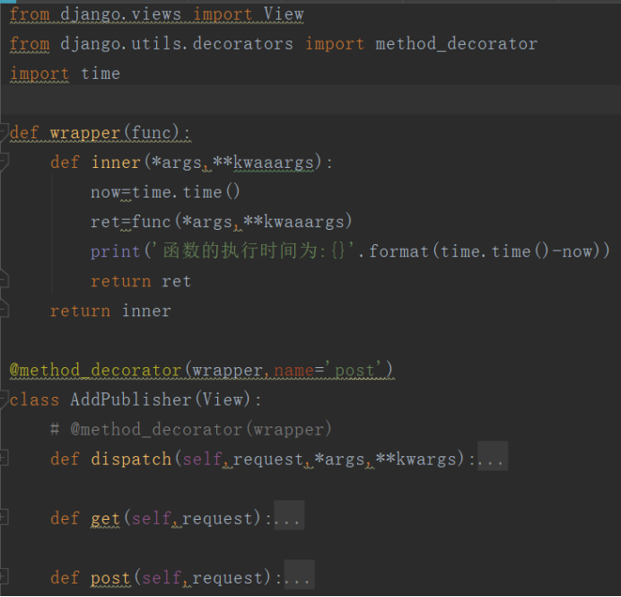Collapse the wrapper function fold marker
621x597 pixels.
click(x=4, y=133)
